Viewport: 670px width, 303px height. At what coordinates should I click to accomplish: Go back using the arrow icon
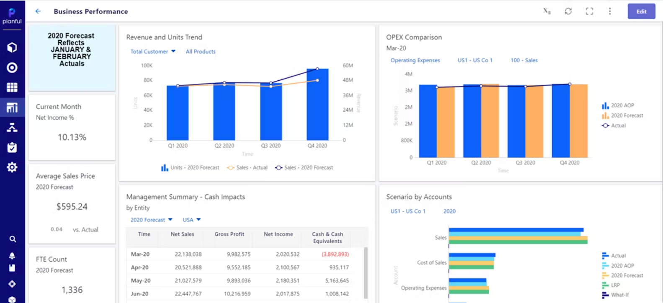click(38, 11)
